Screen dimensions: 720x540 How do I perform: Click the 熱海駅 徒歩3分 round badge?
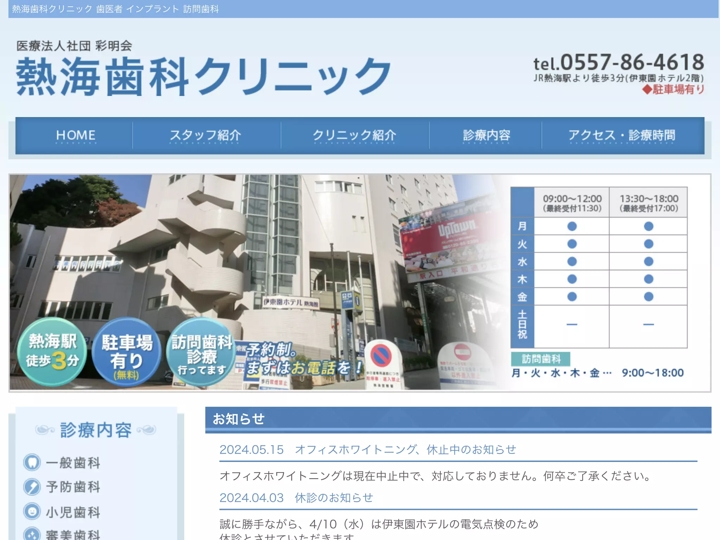[52, 352]
